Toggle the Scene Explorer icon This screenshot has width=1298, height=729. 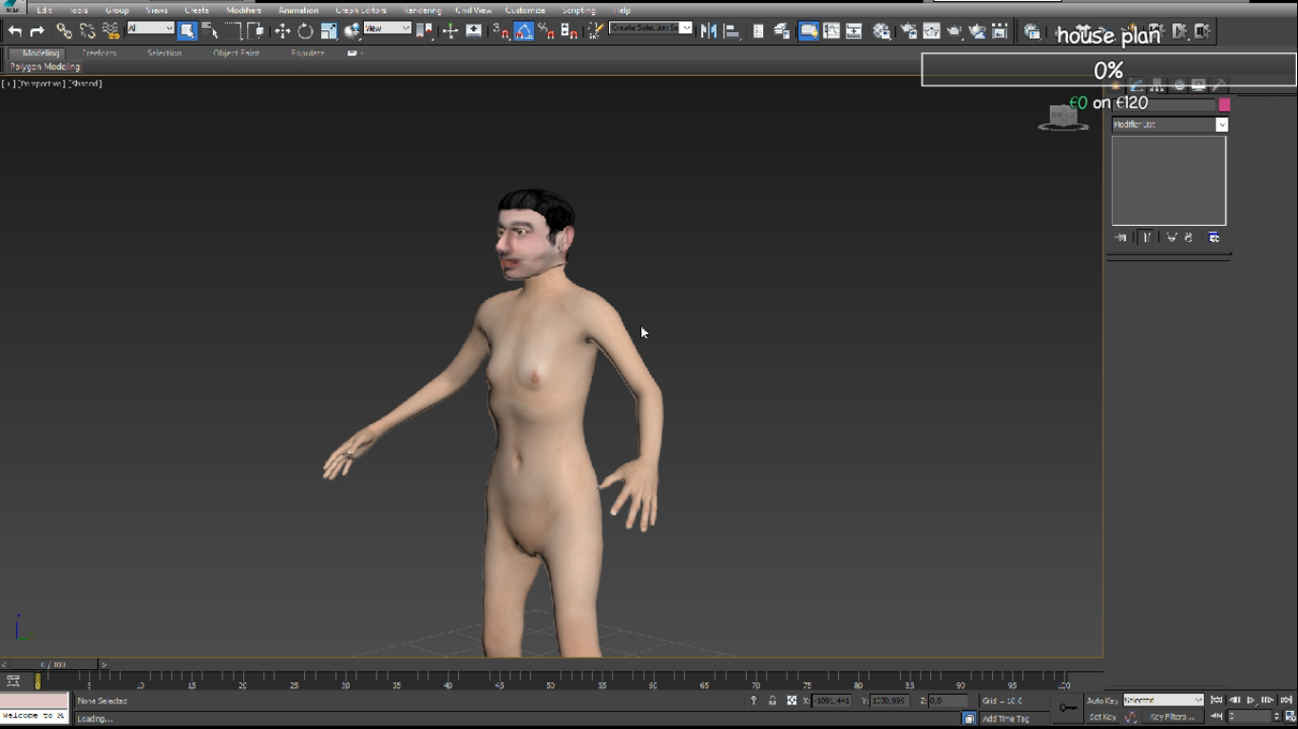(x=758, y=31)
